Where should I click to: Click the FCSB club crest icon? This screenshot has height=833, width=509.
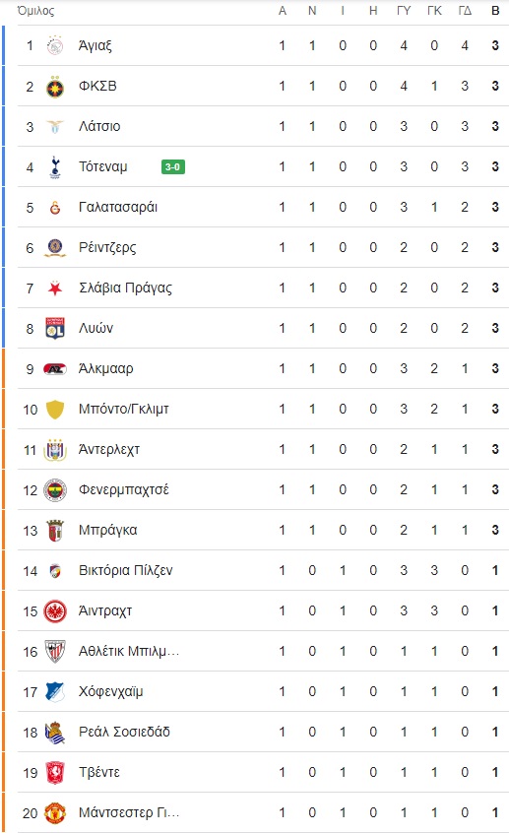tap(55, 86)
